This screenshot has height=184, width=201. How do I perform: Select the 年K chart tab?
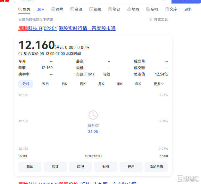[x=138, y=84]
